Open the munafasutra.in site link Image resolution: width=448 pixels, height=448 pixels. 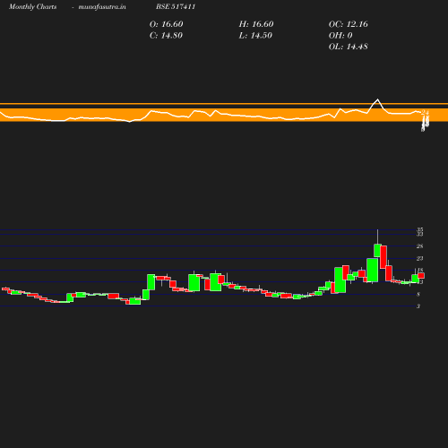tap(102, 7)
